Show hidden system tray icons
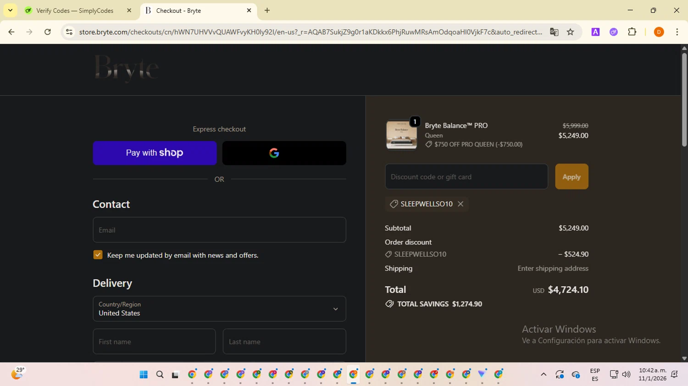Viewport: 688px width, 386px height. (544, 375)
